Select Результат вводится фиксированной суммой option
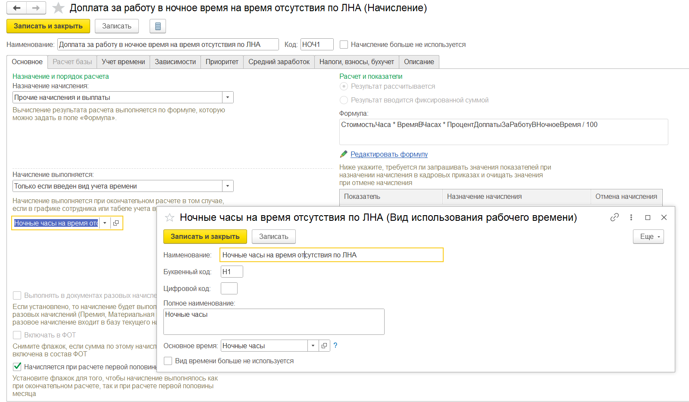The height and width of the screenshot is (402, 689). click(x=344, y=100)
